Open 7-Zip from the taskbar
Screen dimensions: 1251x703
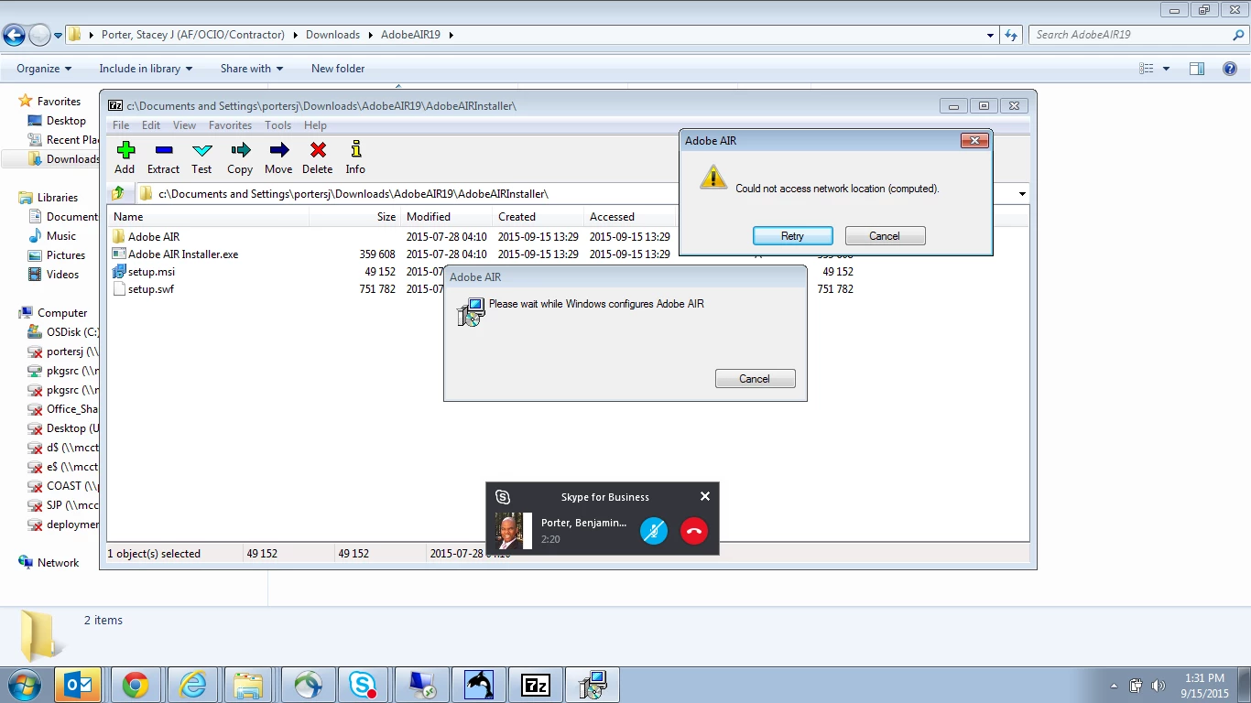[x=535, y=685]
